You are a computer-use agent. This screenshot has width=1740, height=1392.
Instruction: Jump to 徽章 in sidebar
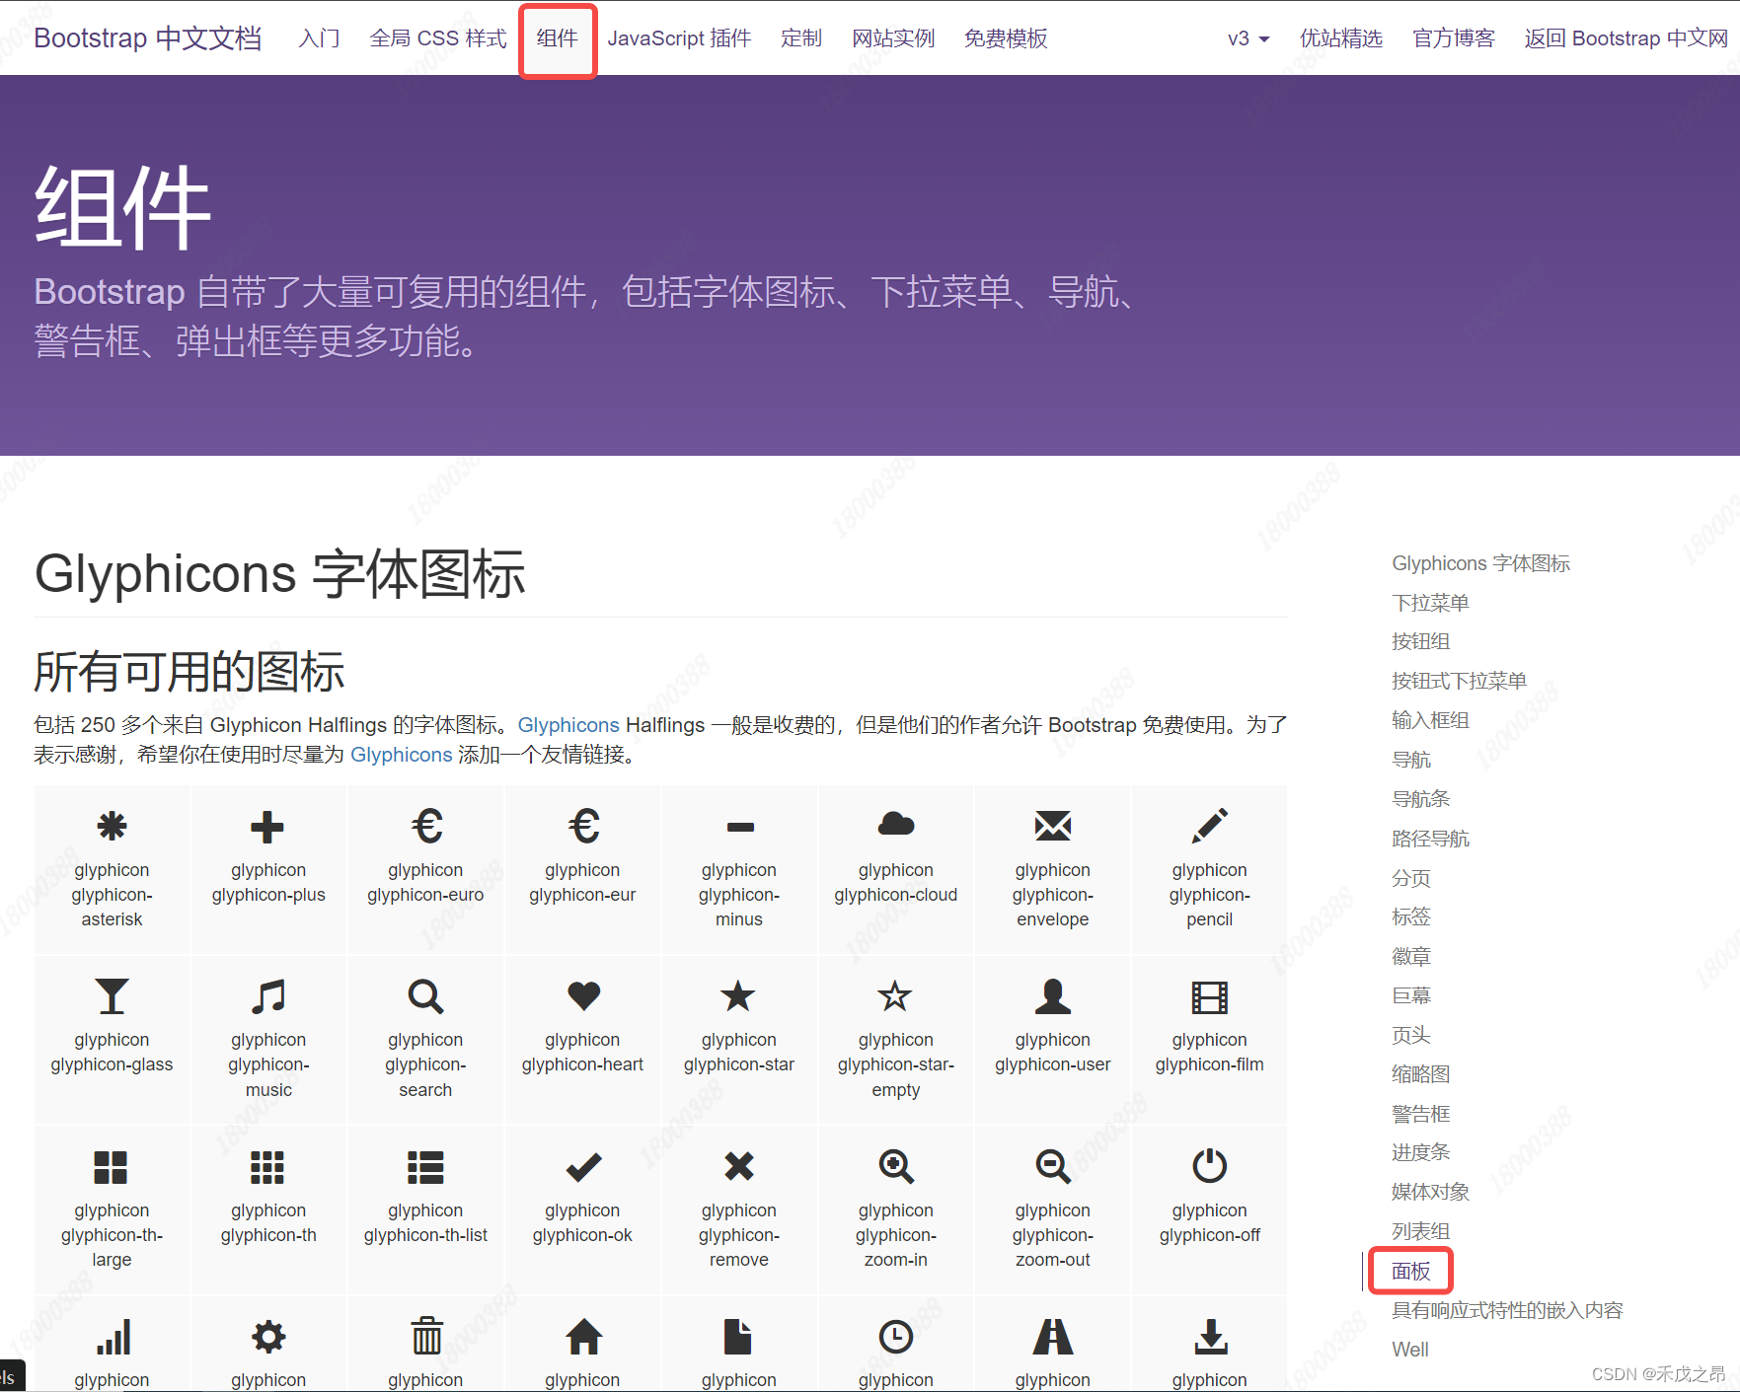[1410, 956]
